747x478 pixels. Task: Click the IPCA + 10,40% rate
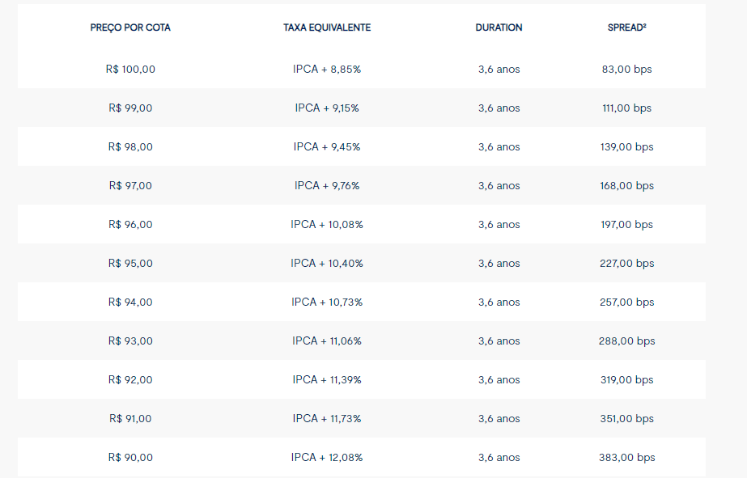(x=327, y=264)
